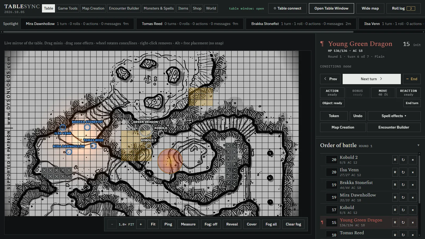Viewport: 425px width, 239px height.
Task: Click the reroll icon for Mira Dawnhollow
Action: click(x=403, y=197)
